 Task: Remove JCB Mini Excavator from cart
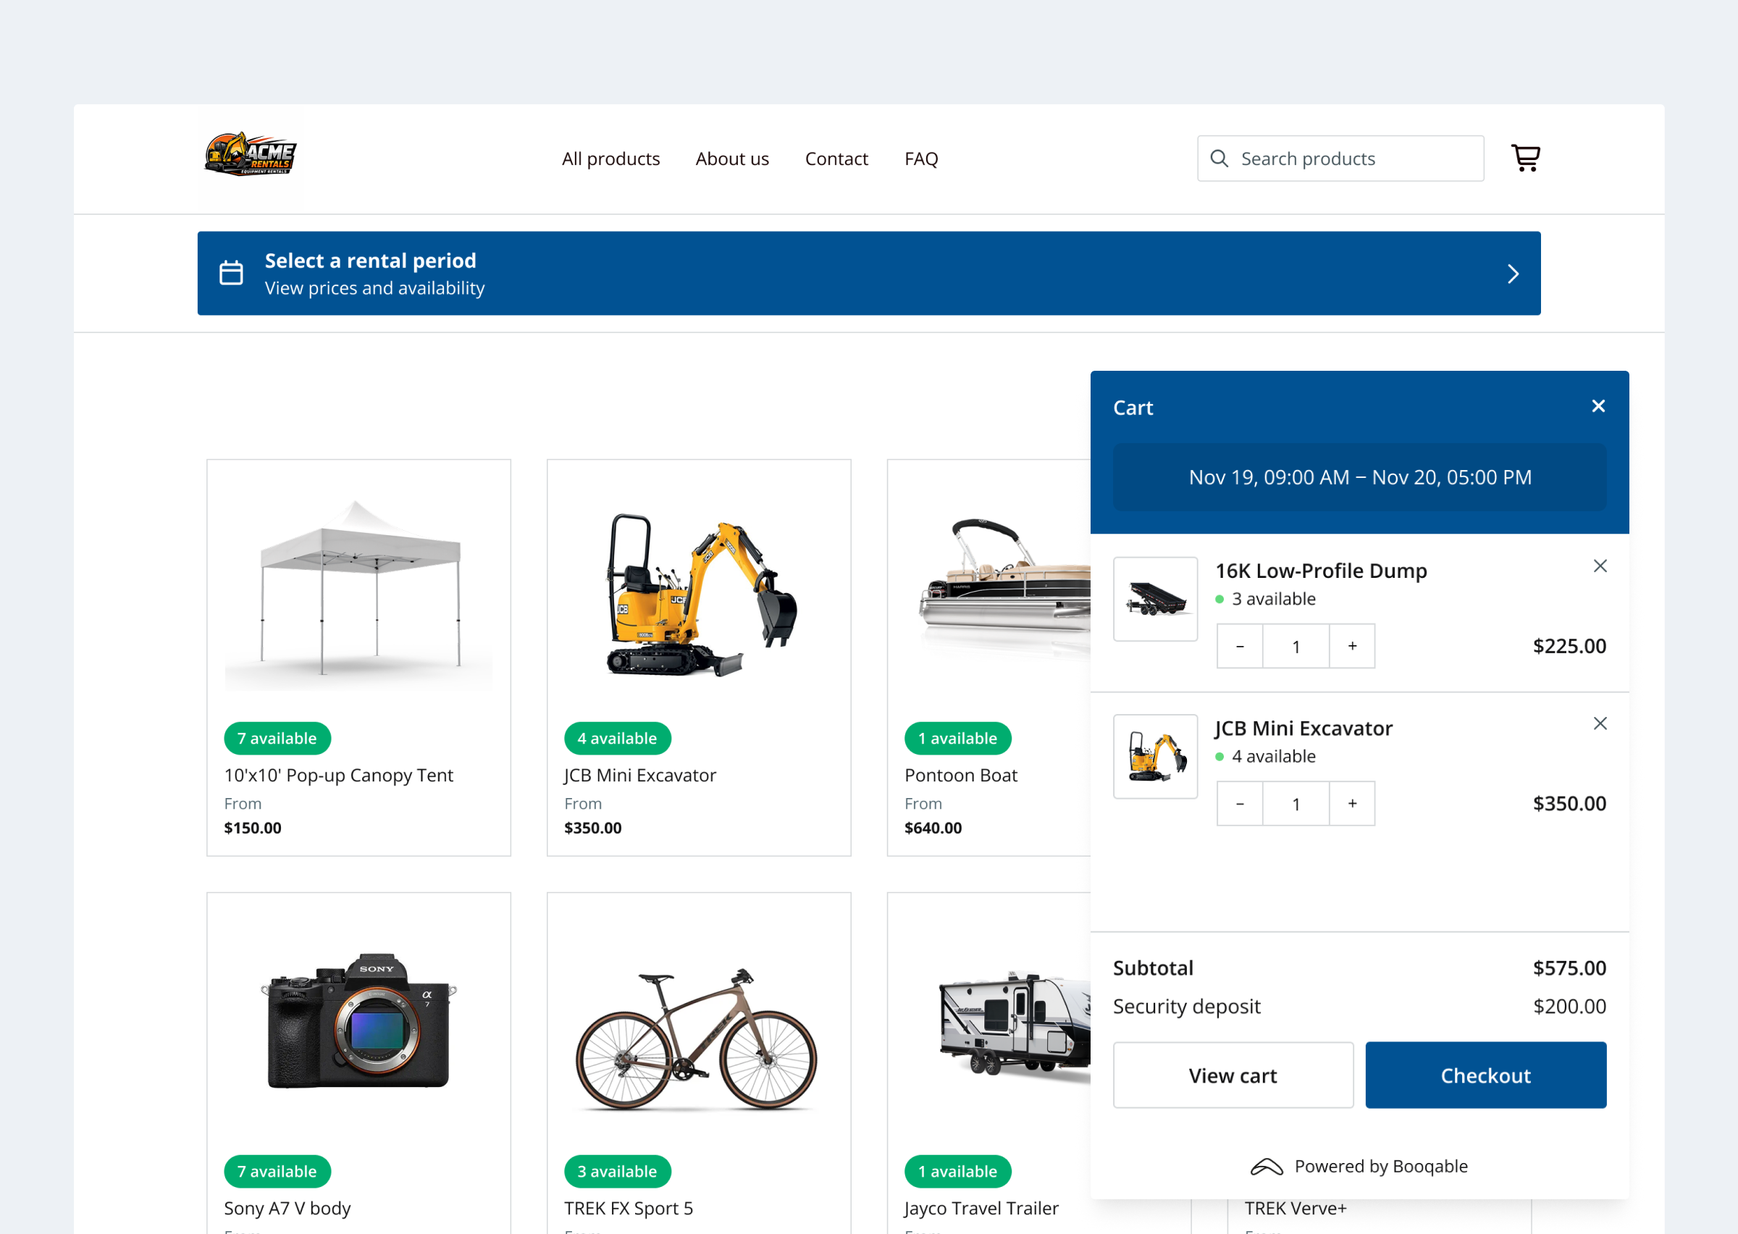tap(1600, 723)
